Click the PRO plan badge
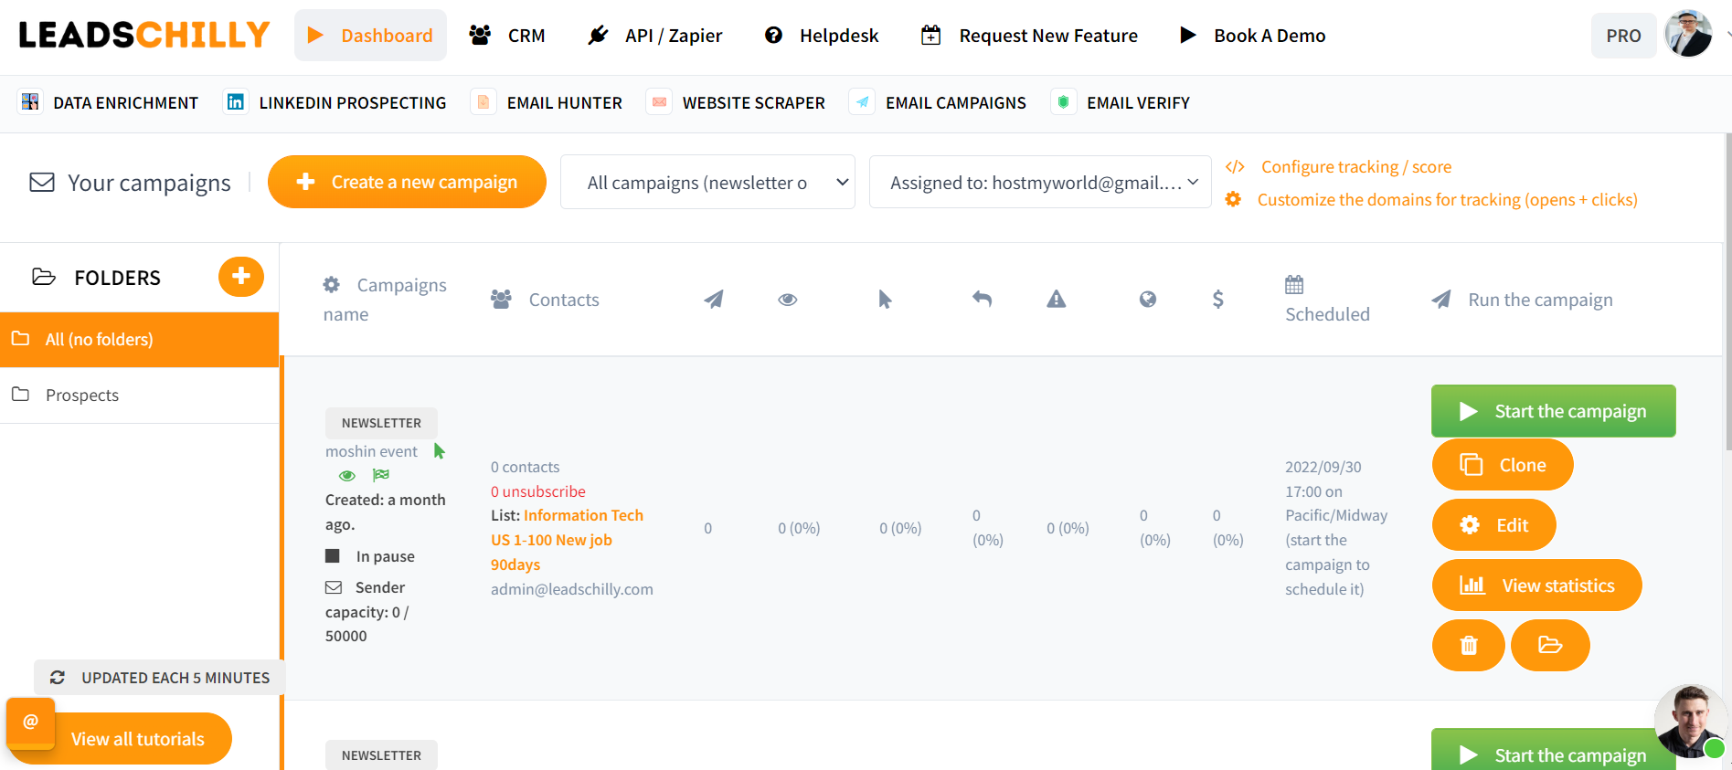The image size is (1732, 770). [x=1623, y=36]
